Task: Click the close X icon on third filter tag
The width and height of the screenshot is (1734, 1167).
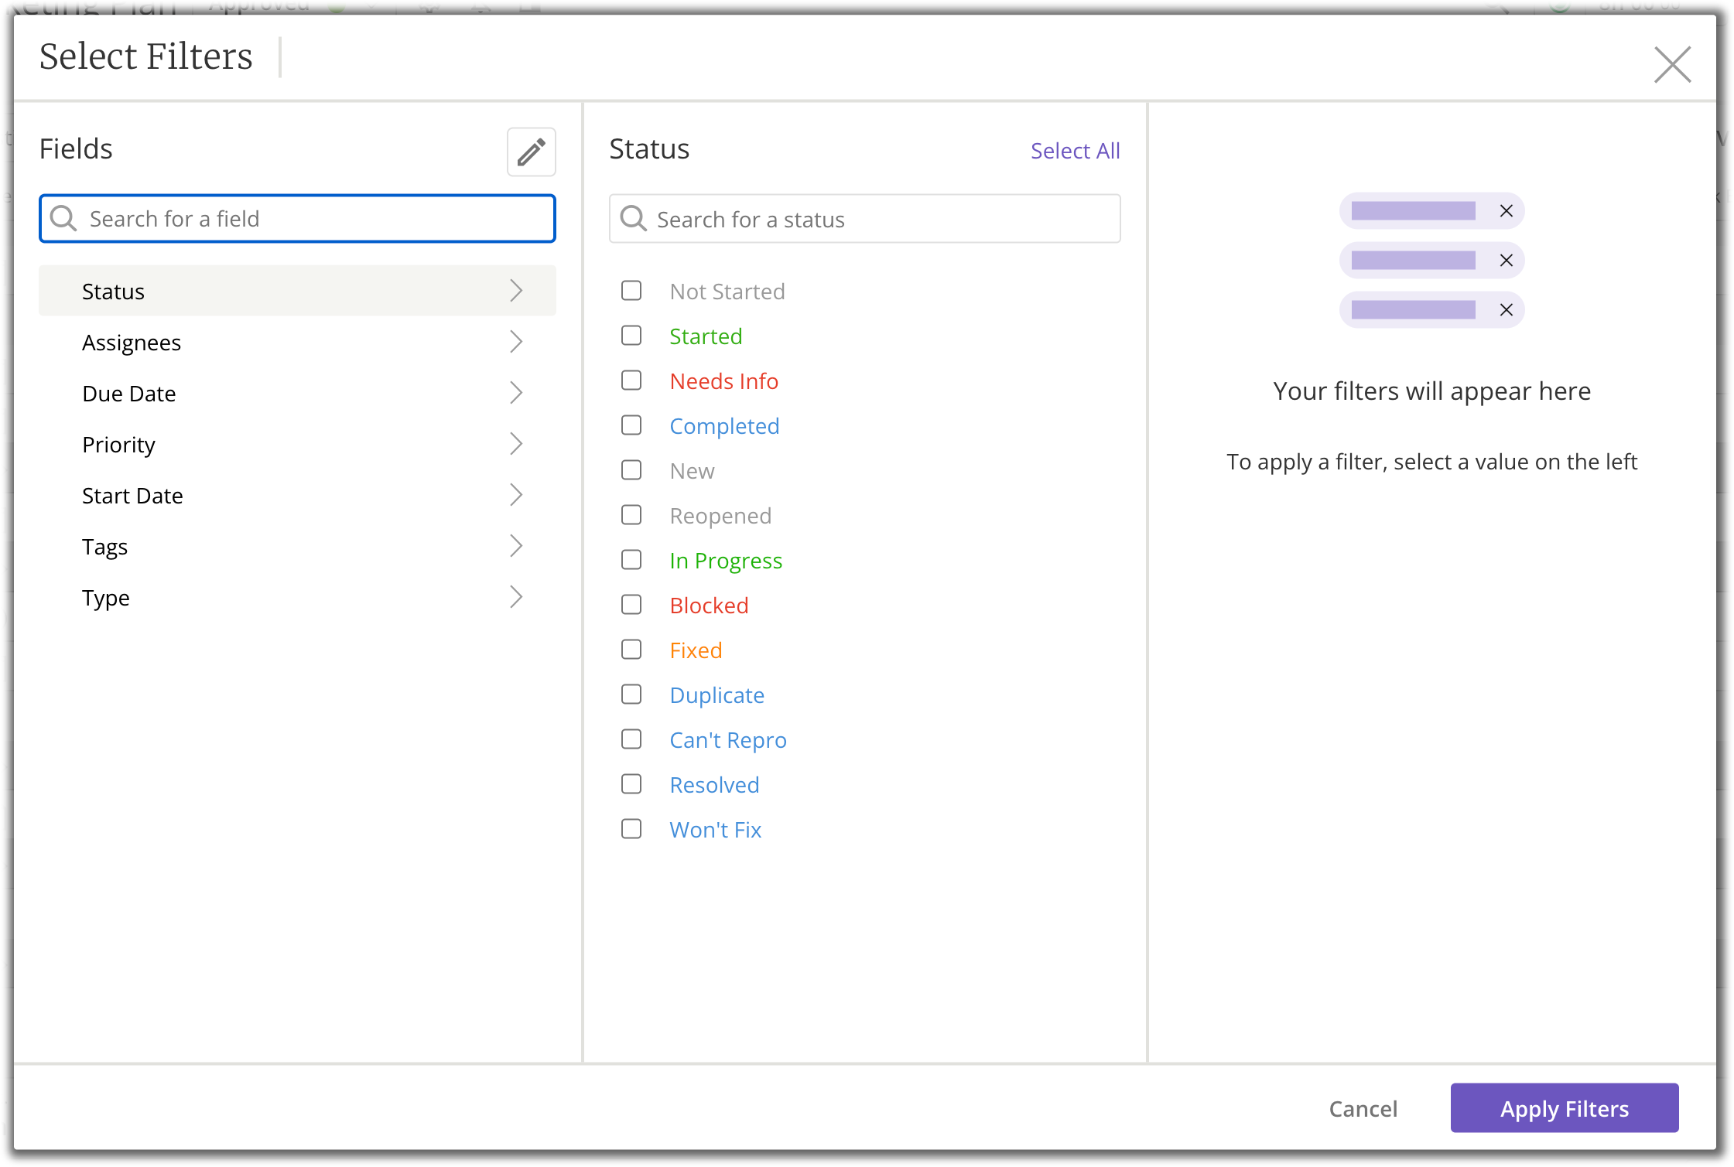Action: [x=1506, y=309]
